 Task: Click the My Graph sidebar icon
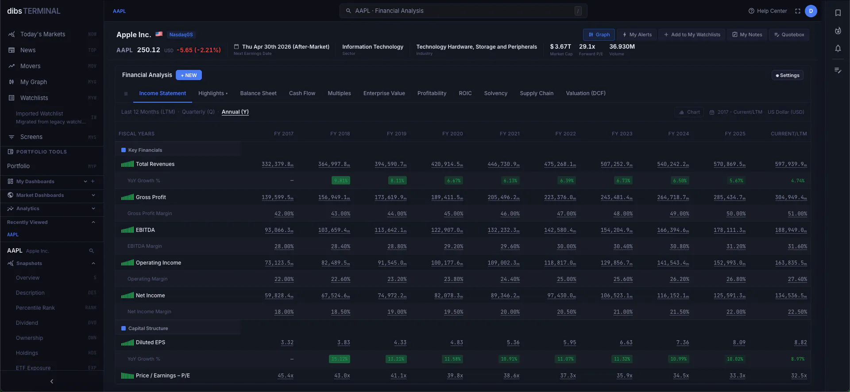[x=12, y=82]
